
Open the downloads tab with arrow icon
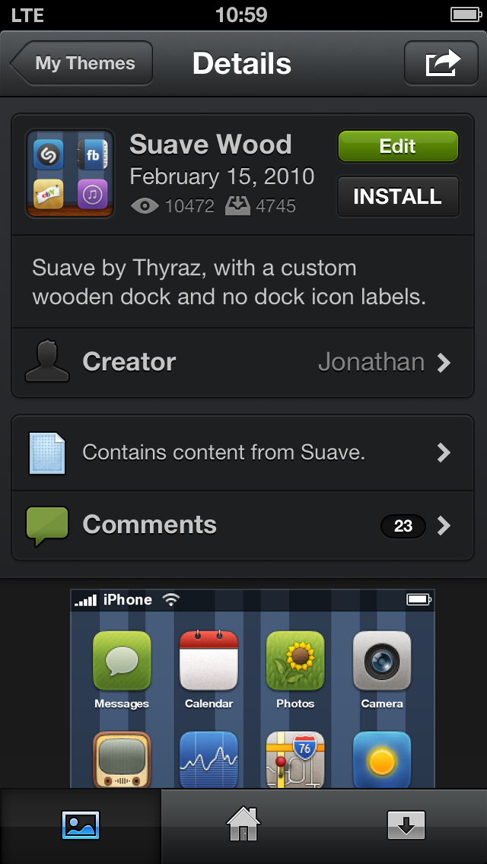coord(406,825)
